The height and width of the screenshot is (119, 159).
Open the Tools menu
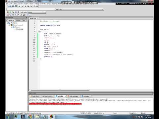(49, 4)
